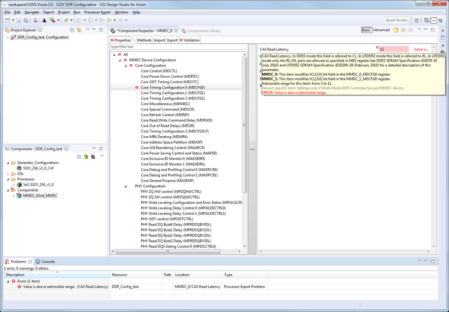Screen dimensions: 449x312
Task: Switch to Advanced view mode
Action: point(382,30)
